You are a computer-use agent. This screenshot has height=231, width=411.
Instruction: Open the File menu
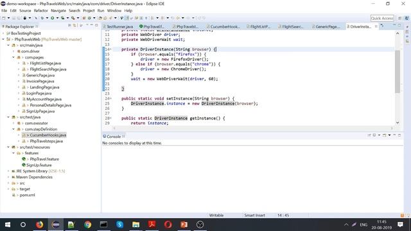point(4,11)
